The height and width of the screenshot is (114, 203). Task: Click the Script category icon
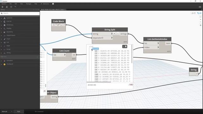point(4,49)
